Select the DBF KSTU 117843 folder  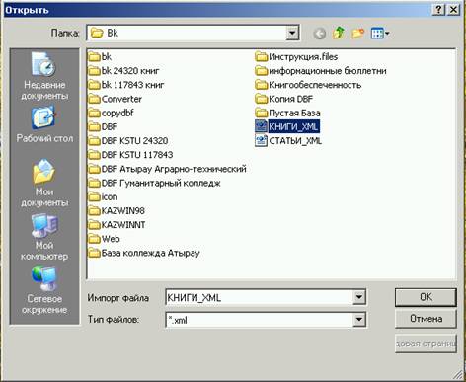pos(130,155)
